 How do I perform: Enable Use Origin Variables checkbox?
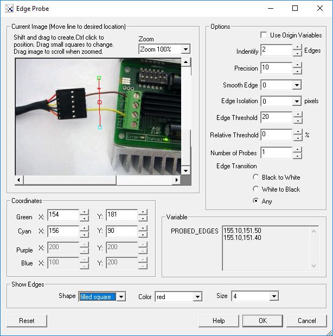[265, 35]
